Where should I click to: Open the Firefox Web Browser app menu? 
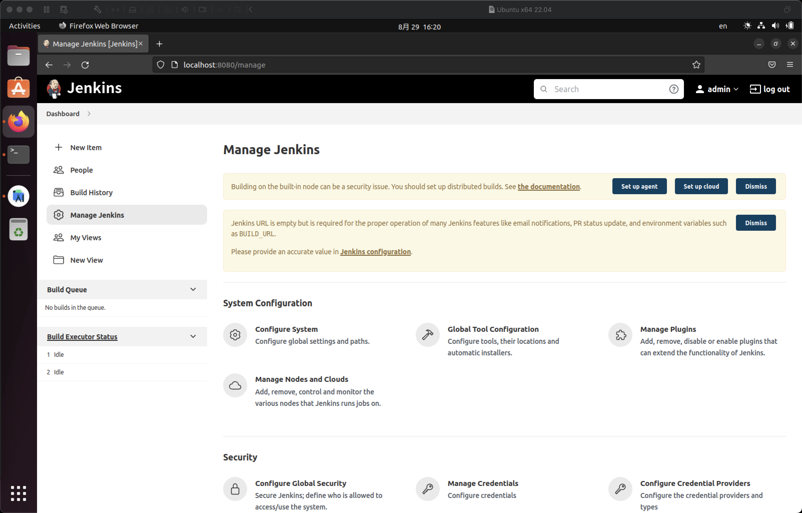tap(98, 26)
